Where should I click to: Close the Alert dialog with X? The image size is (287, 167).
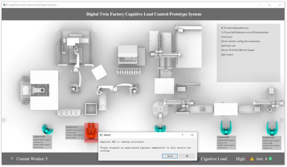click(x=192, y=135)
